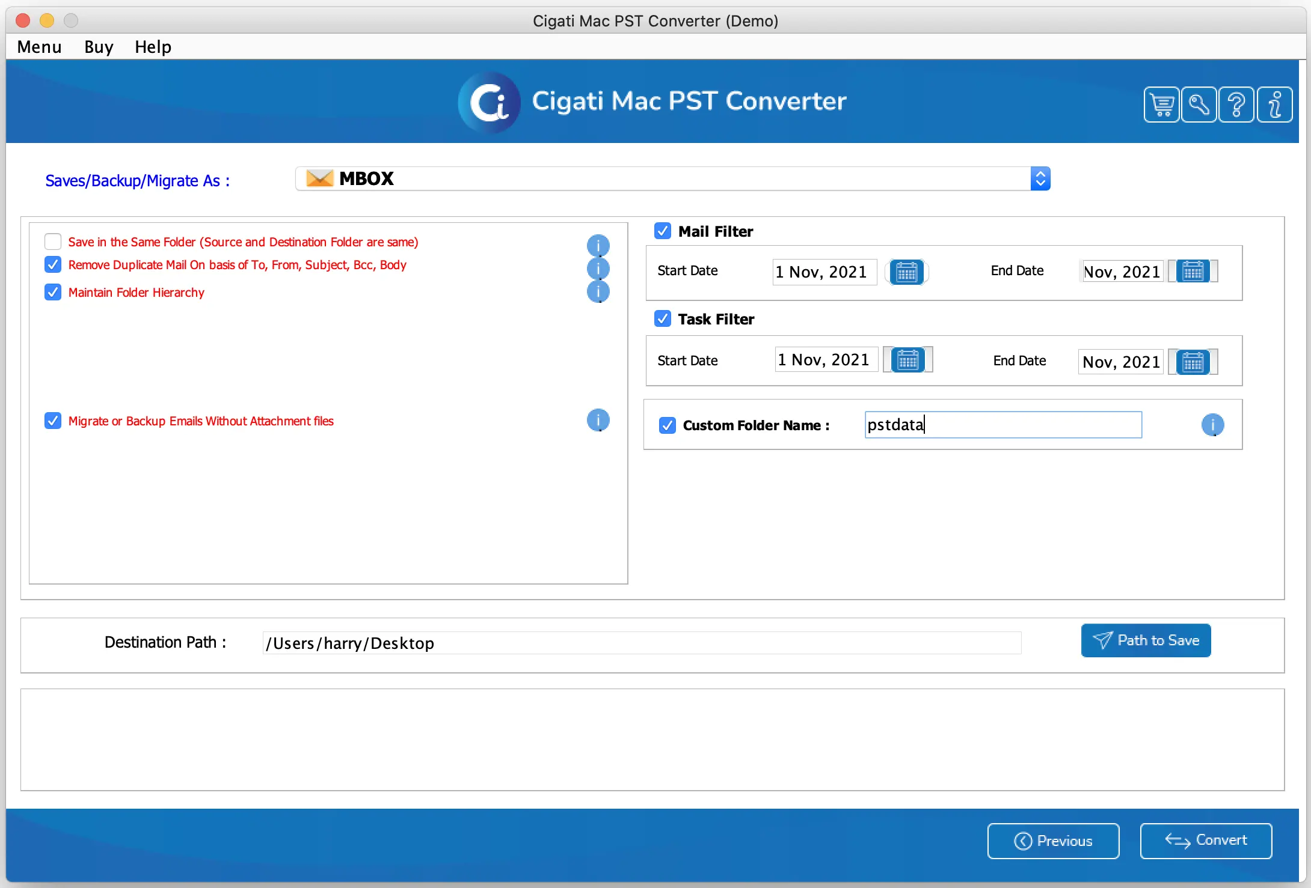Image resolution: width=1311 pixels, height=888 pixels.
Task: Click the 'Saves/Backup/Migrate As :' label
Action: (138, 181)
